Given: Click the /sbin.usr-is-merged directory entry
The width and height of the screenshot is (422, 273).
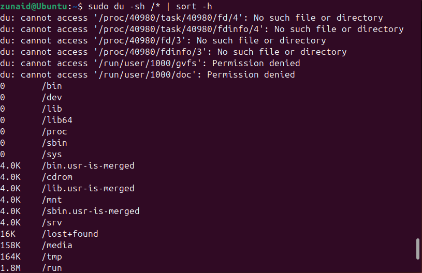Looking at the screenshot, I should click(91, 211).
